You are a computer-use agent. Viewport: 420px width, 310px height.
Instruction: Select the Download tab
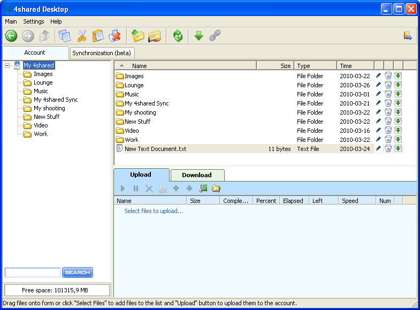pos(197,175)
